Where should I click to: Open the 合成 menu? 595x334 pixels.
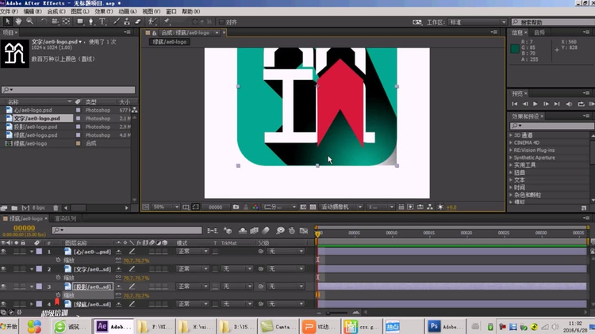click(x=56, y=11)
